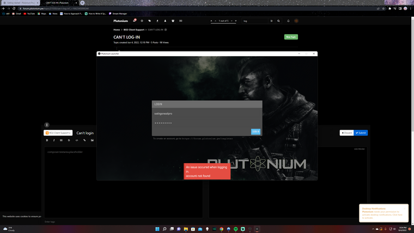Image resolution: width=414 pixels, height=233 pixels.
Task: Open Spotify from taskbar
Action: (x=236, y=229)
